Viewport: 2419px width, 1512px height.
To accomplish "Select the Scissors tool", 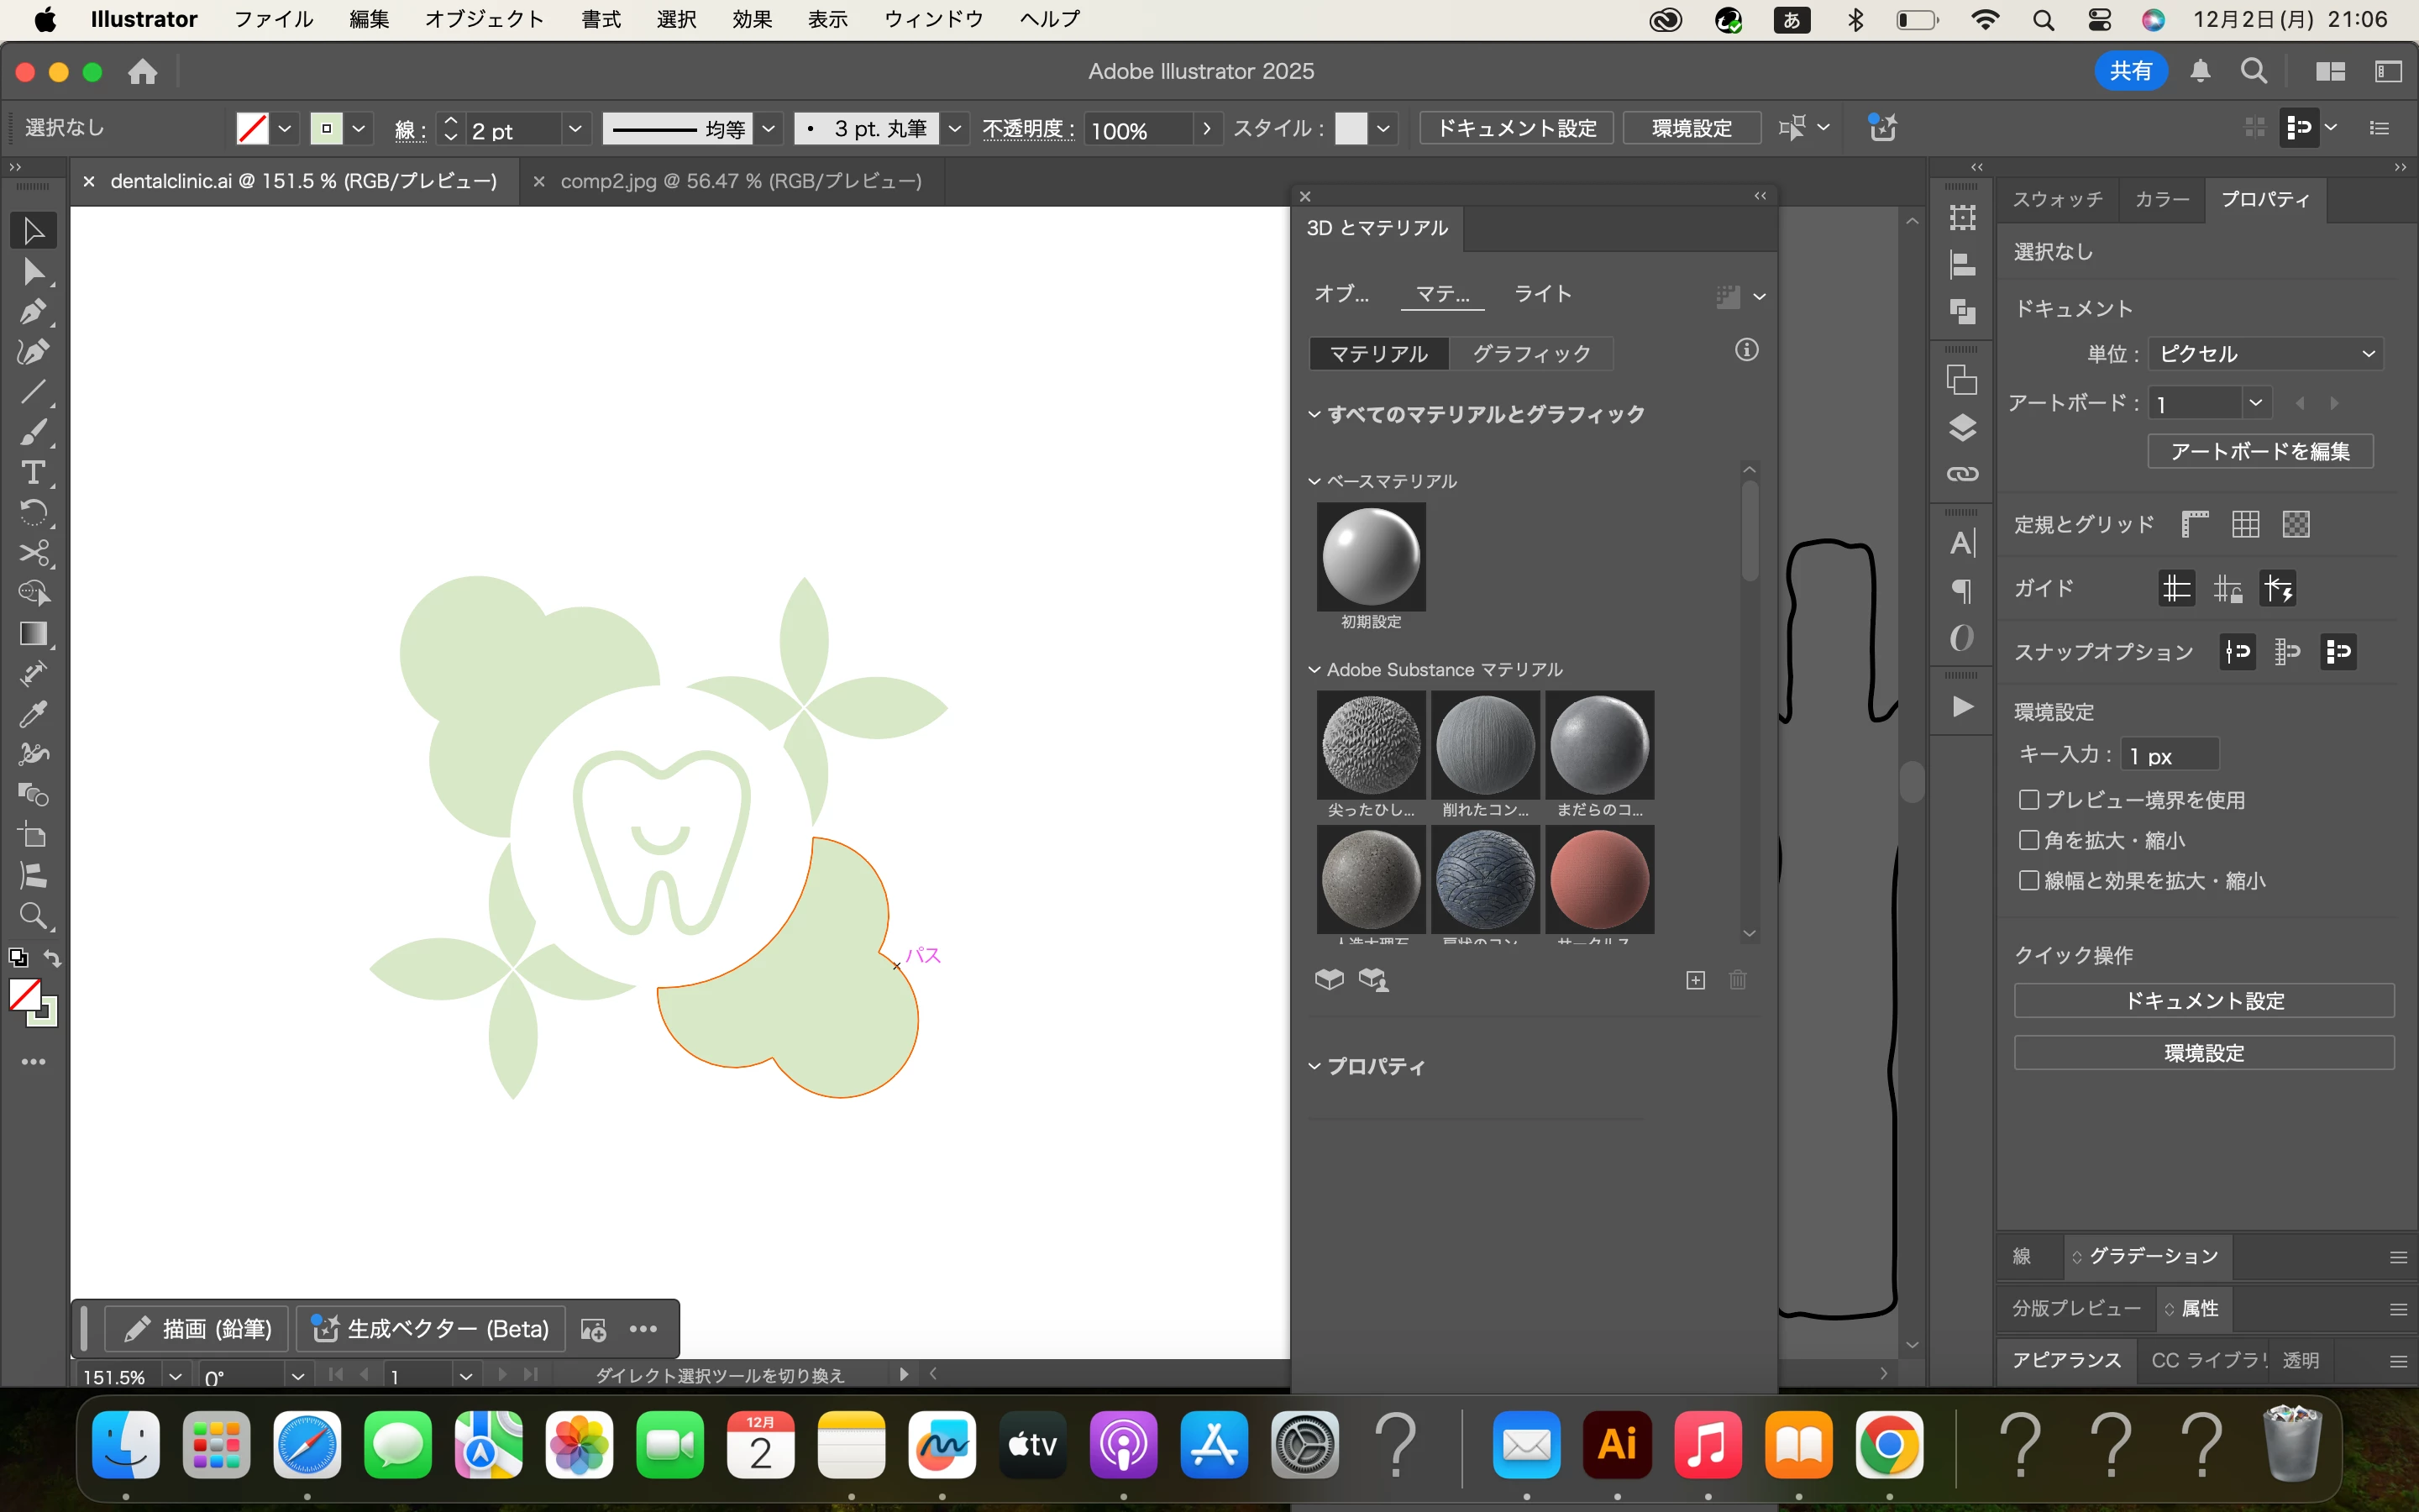I will [32, 553].
